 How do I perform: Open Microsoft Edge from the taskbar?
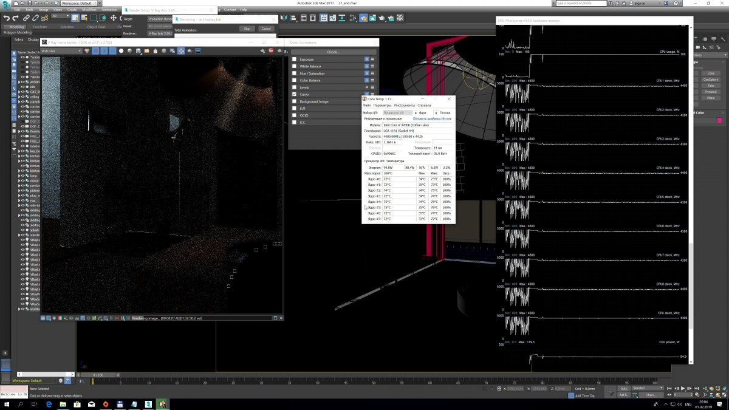[x=49, y=404]
